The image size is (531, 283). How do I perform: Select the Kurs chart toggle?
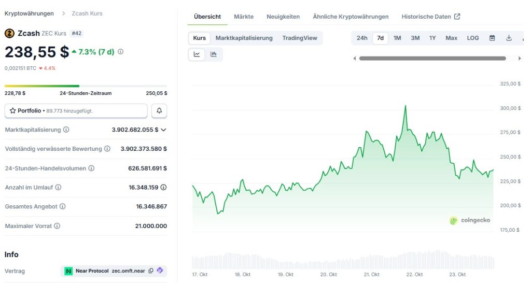200,38
